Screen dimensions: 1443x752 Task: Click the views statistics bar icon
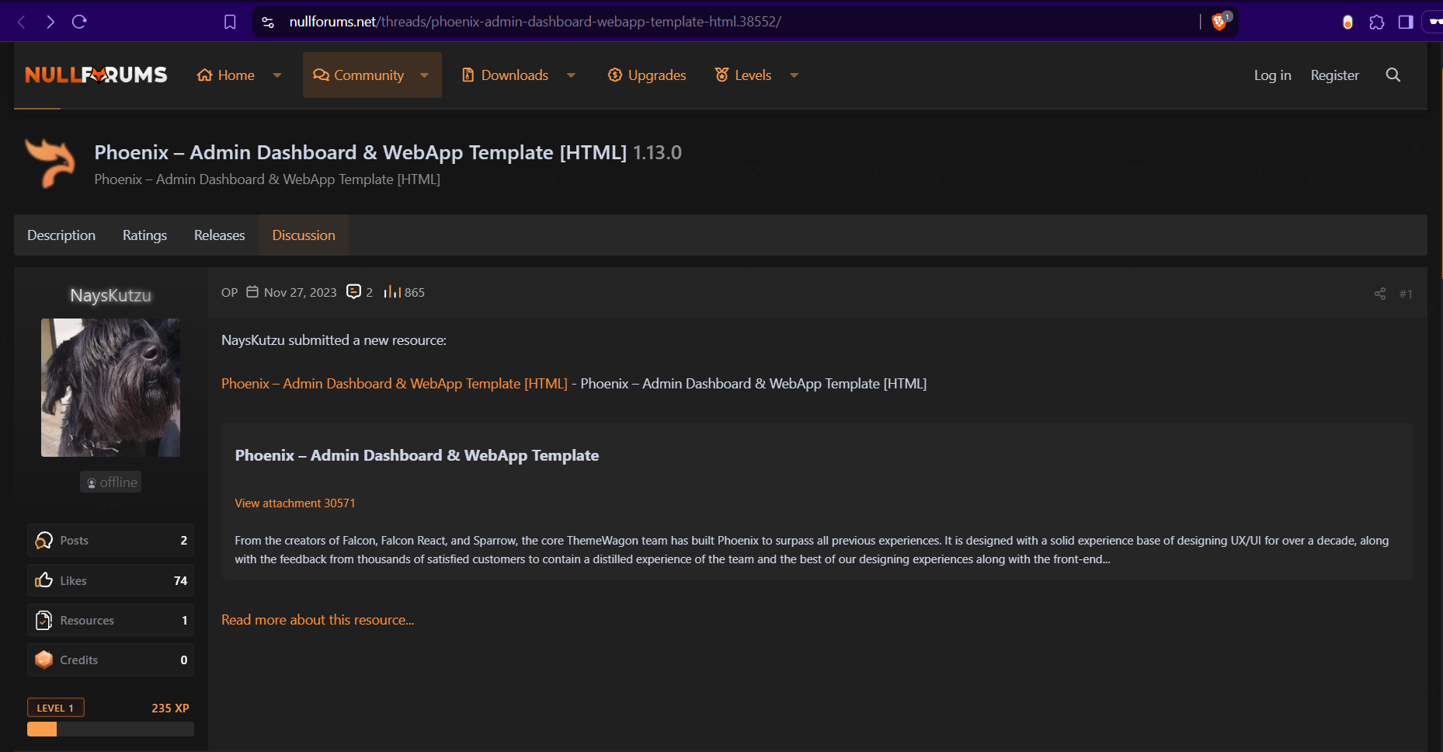[x=392, y=292]
